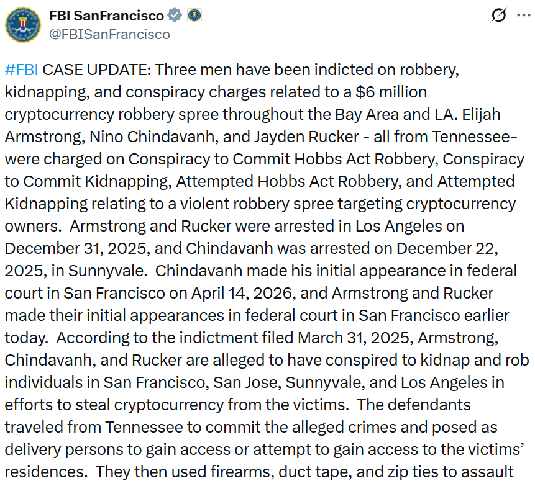
Task: Click the words "CASE UPDATE:" in the post
Action: (x=96, y=70)
